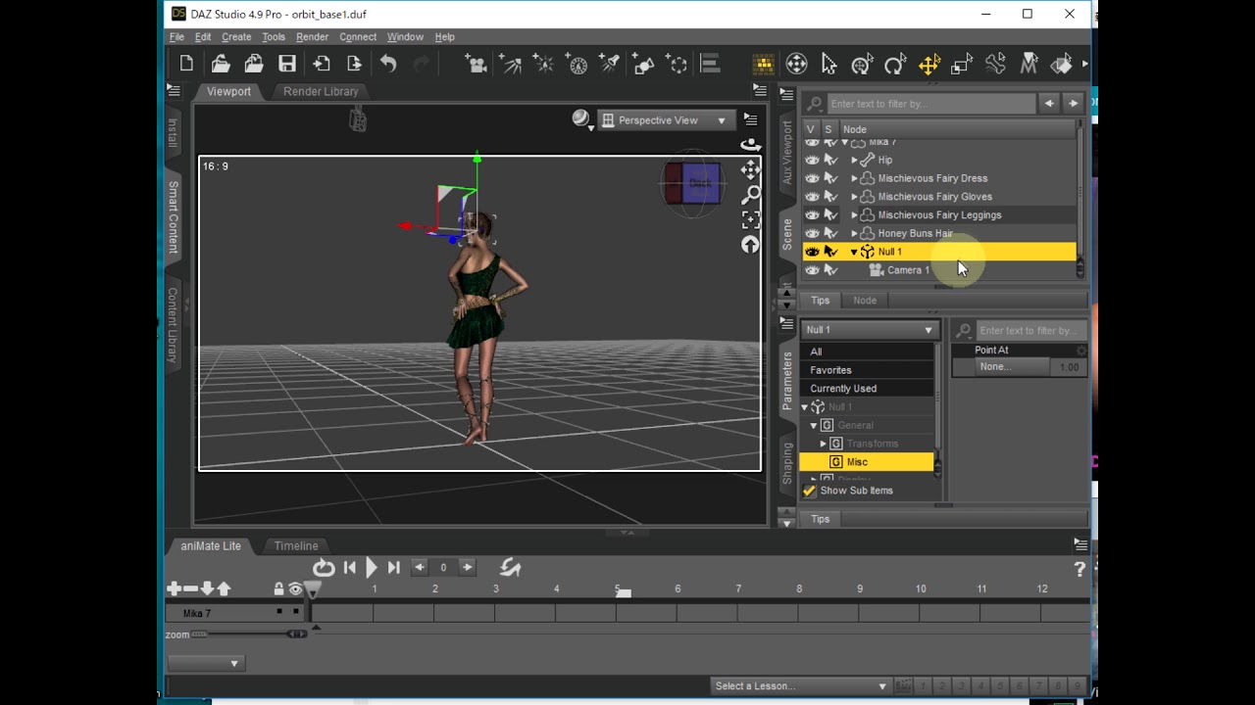Toggle selectable arrow for Null 1
The width and height of the screenshot is (1255, 705).
tap(830, 252)
